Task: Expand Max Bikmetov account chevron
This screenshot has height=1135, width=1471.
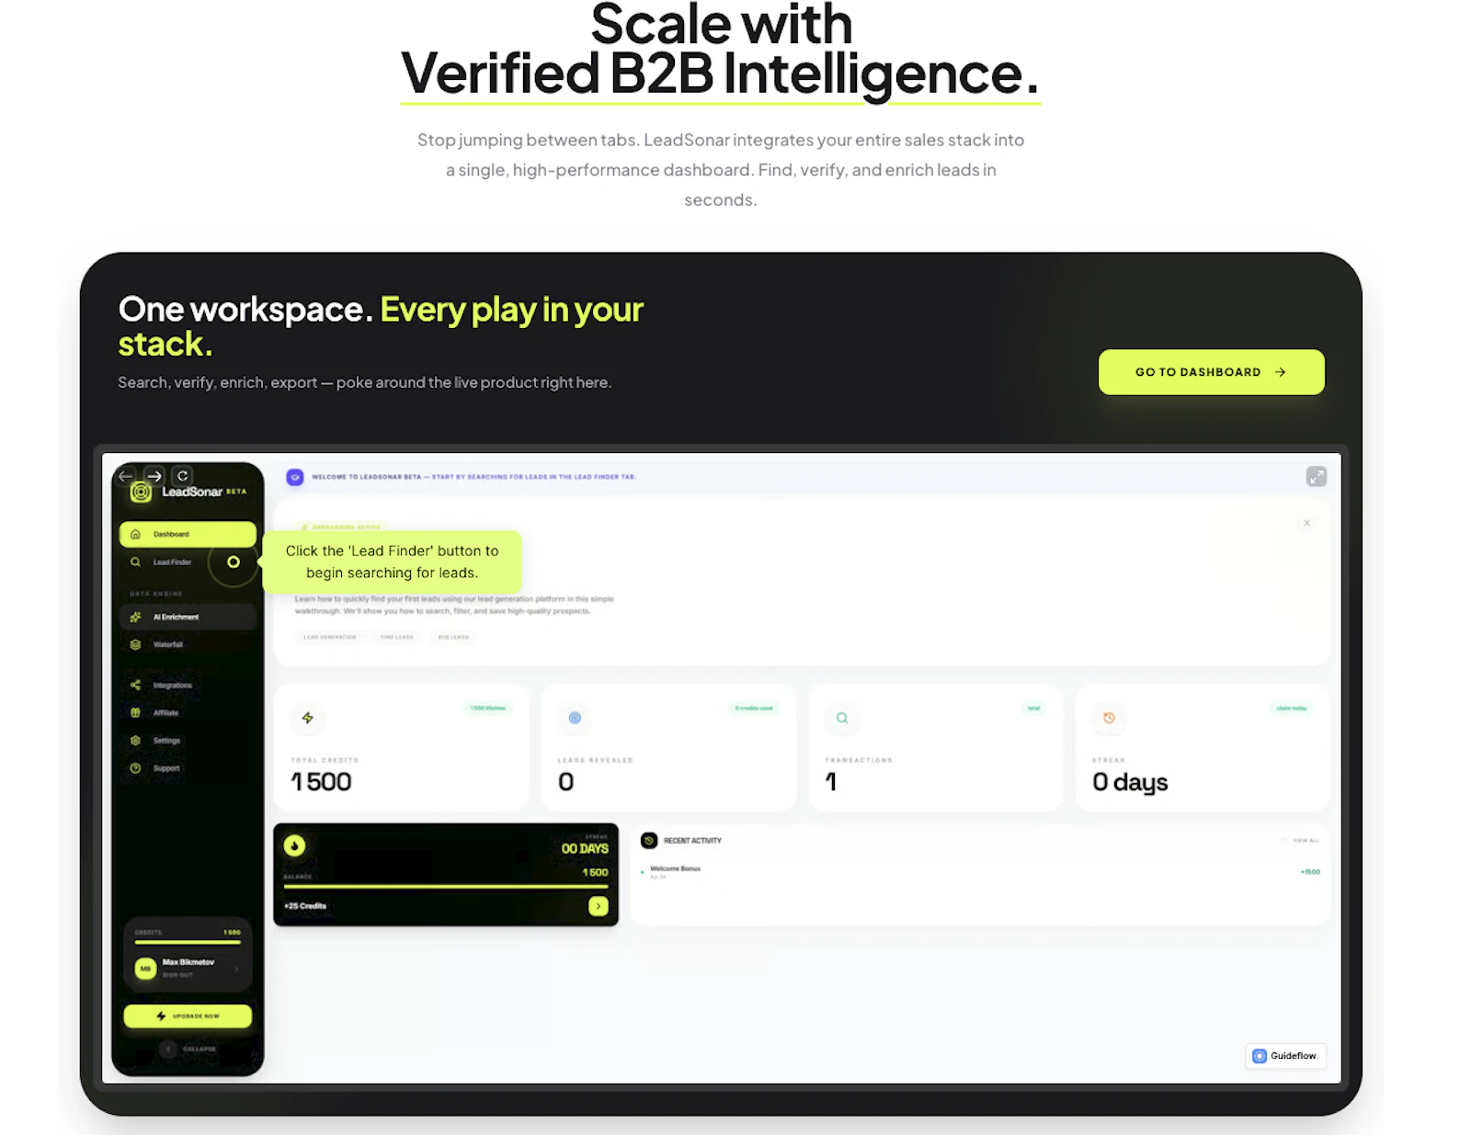Action: 236,969
